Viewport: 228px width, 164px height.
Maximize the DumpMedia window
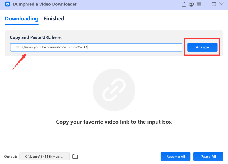[x=214, y=4]
